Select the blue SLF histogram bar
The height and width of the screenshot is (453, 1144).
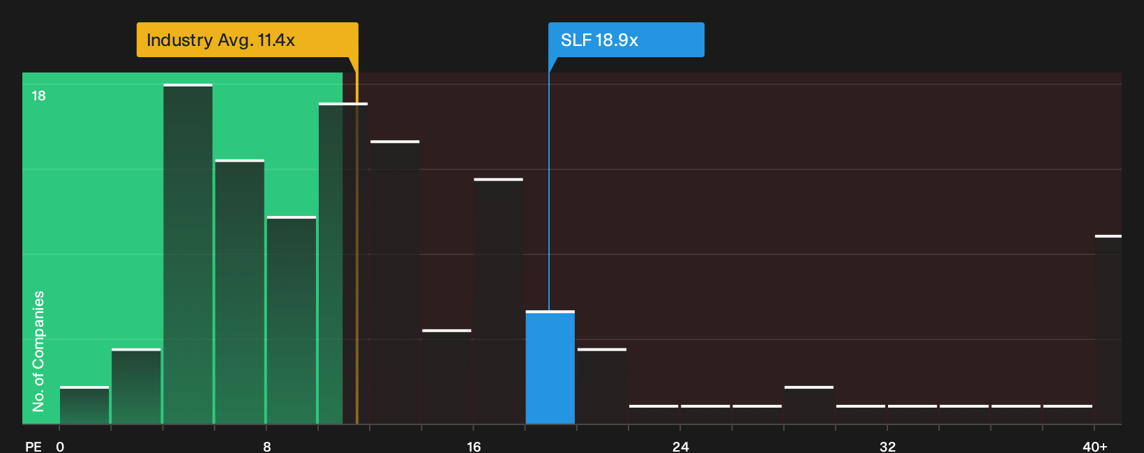550,367
